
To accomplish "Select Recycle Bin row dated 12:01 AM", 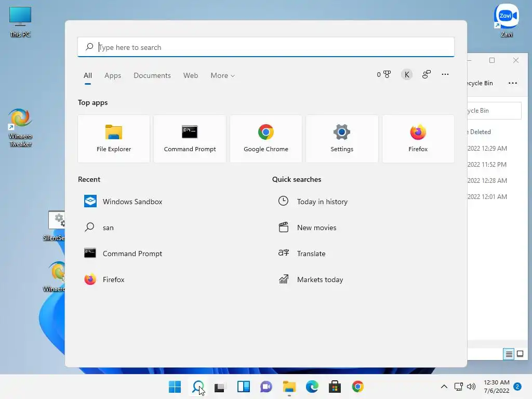I will 487,197.
